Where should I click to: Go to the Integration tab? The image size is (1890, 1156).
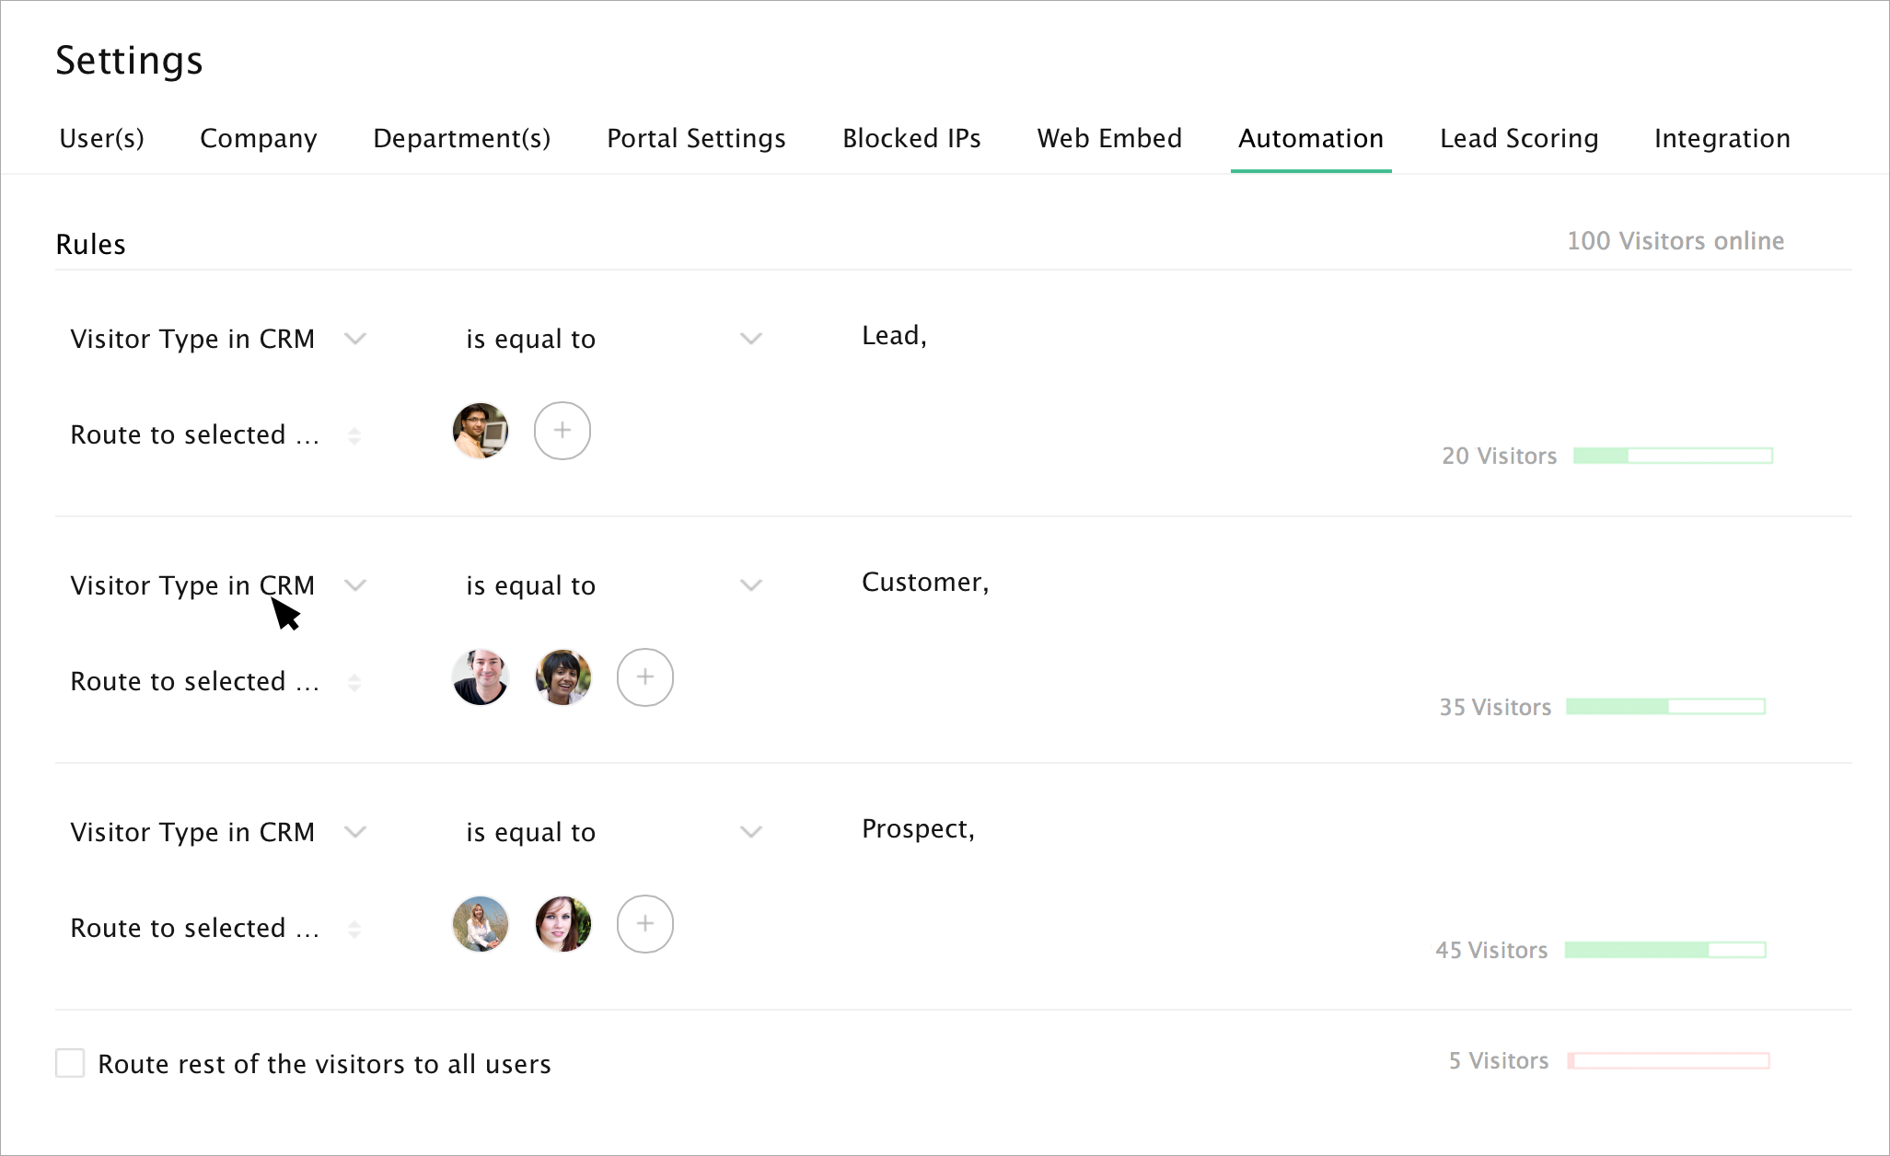point(1722,138)
